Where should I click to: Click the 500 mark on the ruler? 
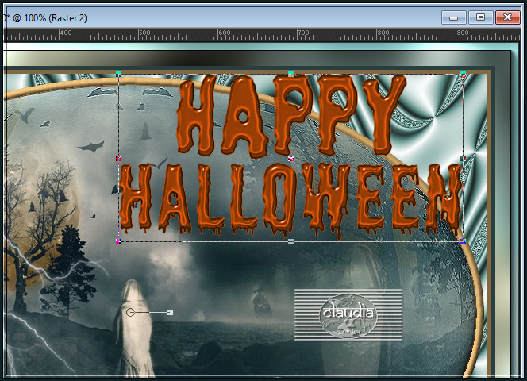pyautogui.click(x=144, y=33)
